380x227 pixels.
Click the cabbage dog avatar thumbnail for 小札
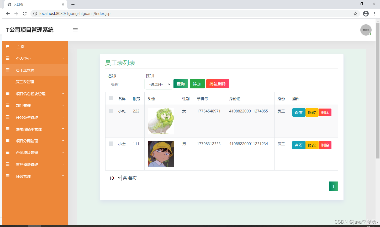tap(161, 121)
